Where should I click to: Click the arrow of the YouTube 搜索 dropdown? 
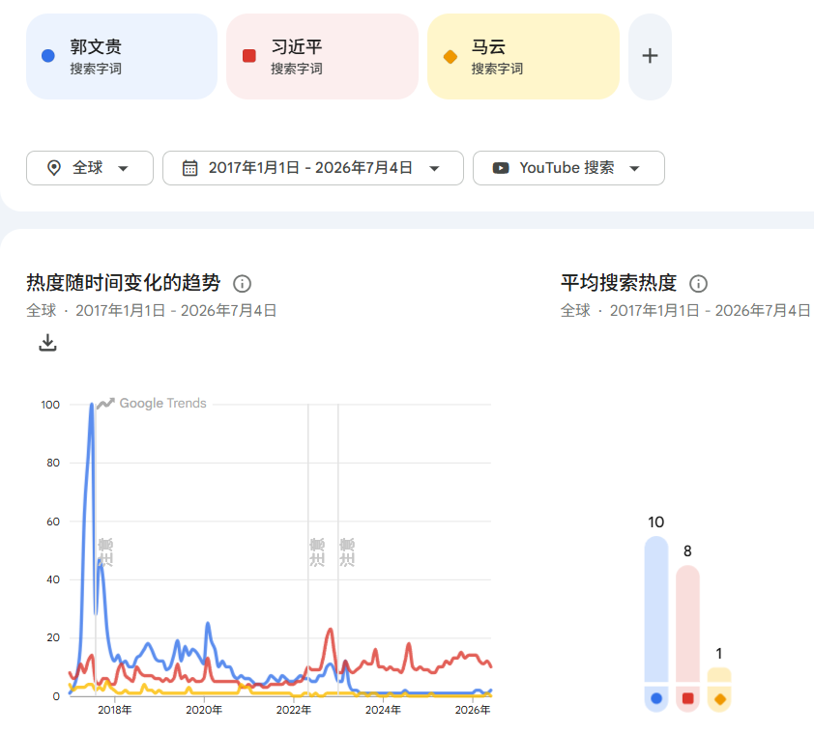click(x=634, y=169)
